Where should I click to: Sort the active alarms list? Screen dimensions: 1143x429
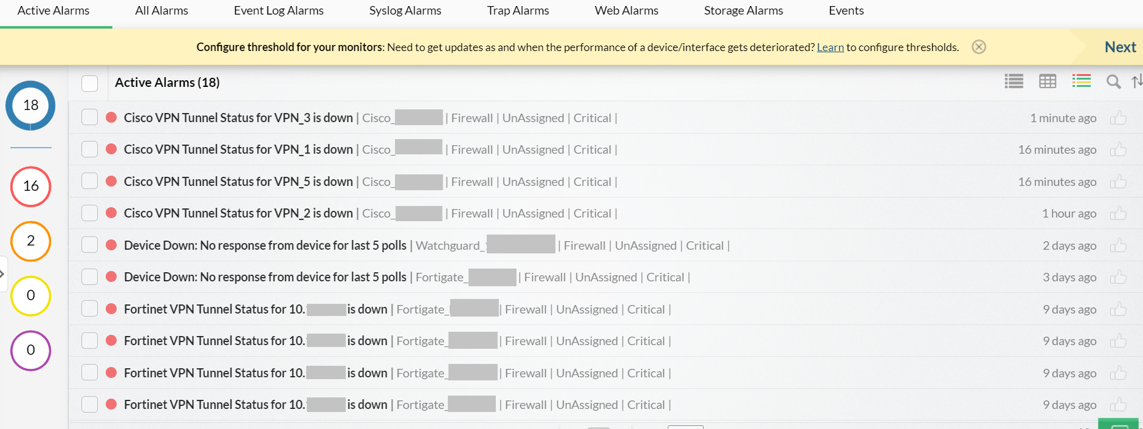(x=1138, y=81)
